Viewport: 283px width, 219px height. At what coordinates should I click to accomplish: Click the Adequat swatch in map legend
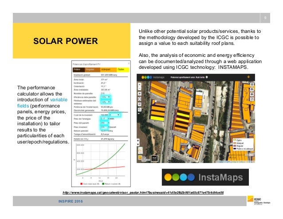click(235, 143)
